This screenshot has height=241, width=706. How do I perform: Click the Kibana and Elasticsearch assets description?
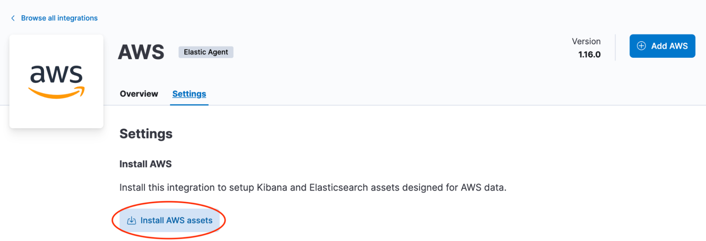[x=313, y=187]
